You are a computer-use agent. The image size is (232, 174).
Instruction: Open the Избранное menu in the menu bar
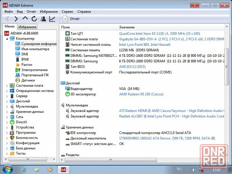click(49, 11)
